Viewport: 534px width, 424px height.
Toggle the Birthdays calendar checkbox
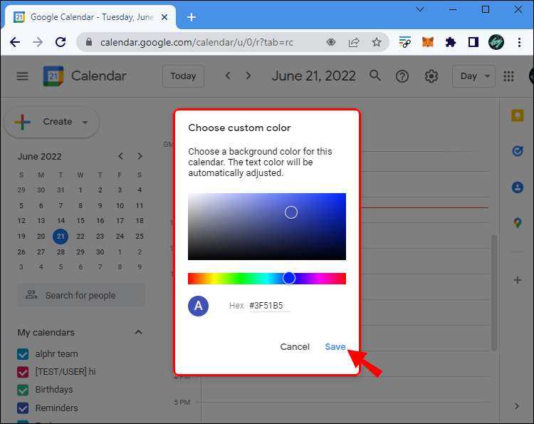coord(23,390)
